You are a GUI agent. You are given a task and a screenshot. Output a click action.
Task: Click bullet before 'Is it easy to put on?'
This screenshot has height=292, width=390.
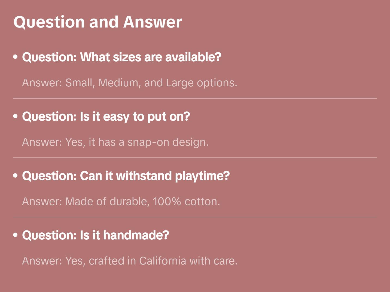coord(16,117)
